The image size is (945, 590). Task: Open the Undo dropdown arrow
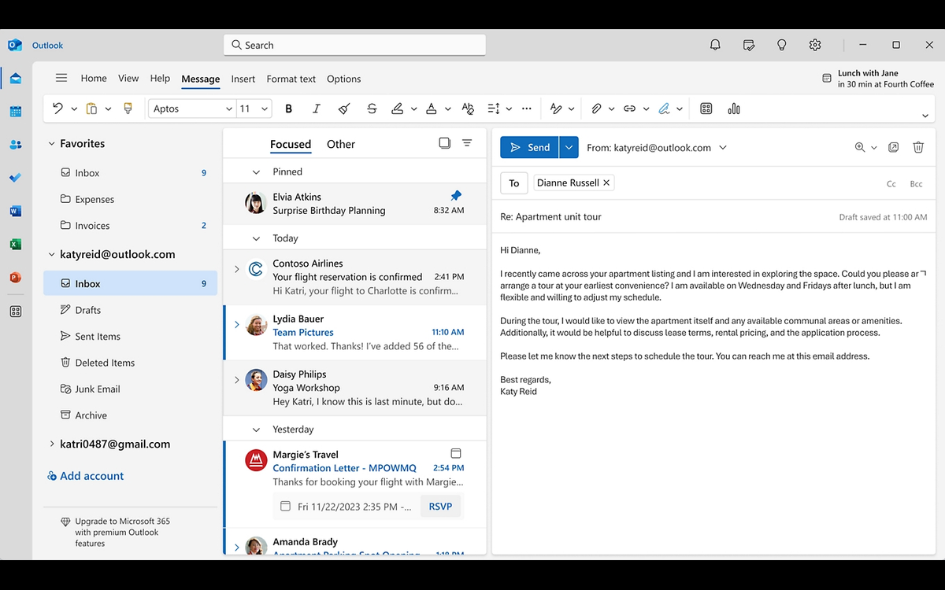(74, 109)
